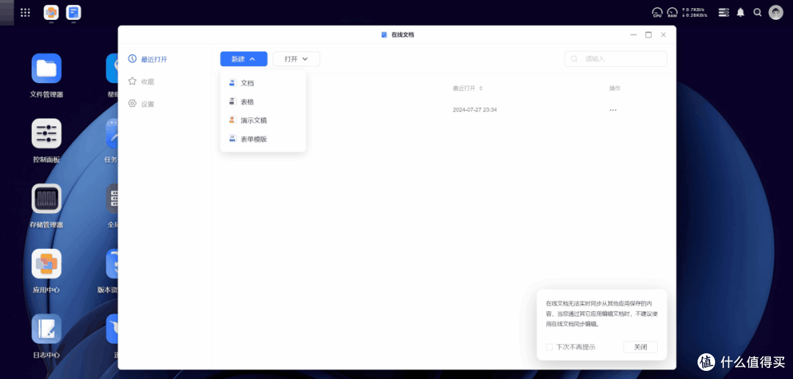Switch to Online Docs in the top taskbar
Viewport: 793px width, 379px height.
[73, 12]
